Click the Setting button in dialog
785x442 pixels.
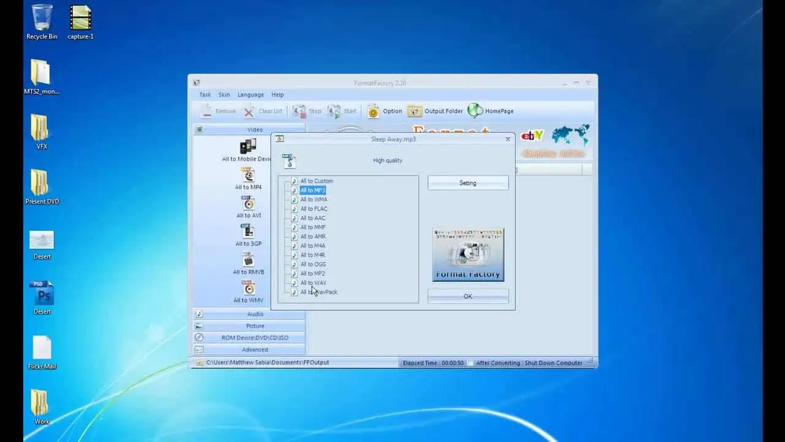(468, 183)
